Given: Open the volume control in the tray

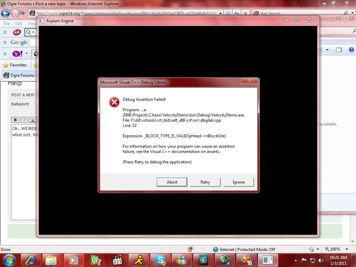Looking at the screenshot, I should click(320, 260).
